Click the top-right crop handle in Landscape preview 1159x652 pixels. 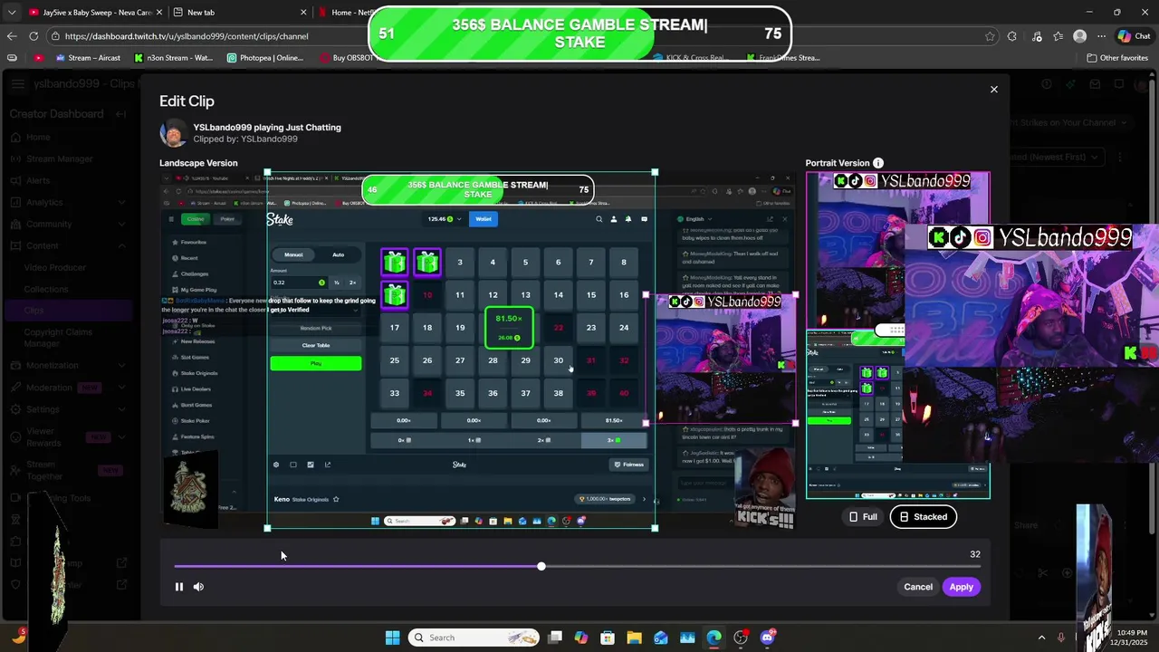tap(655, 172)
